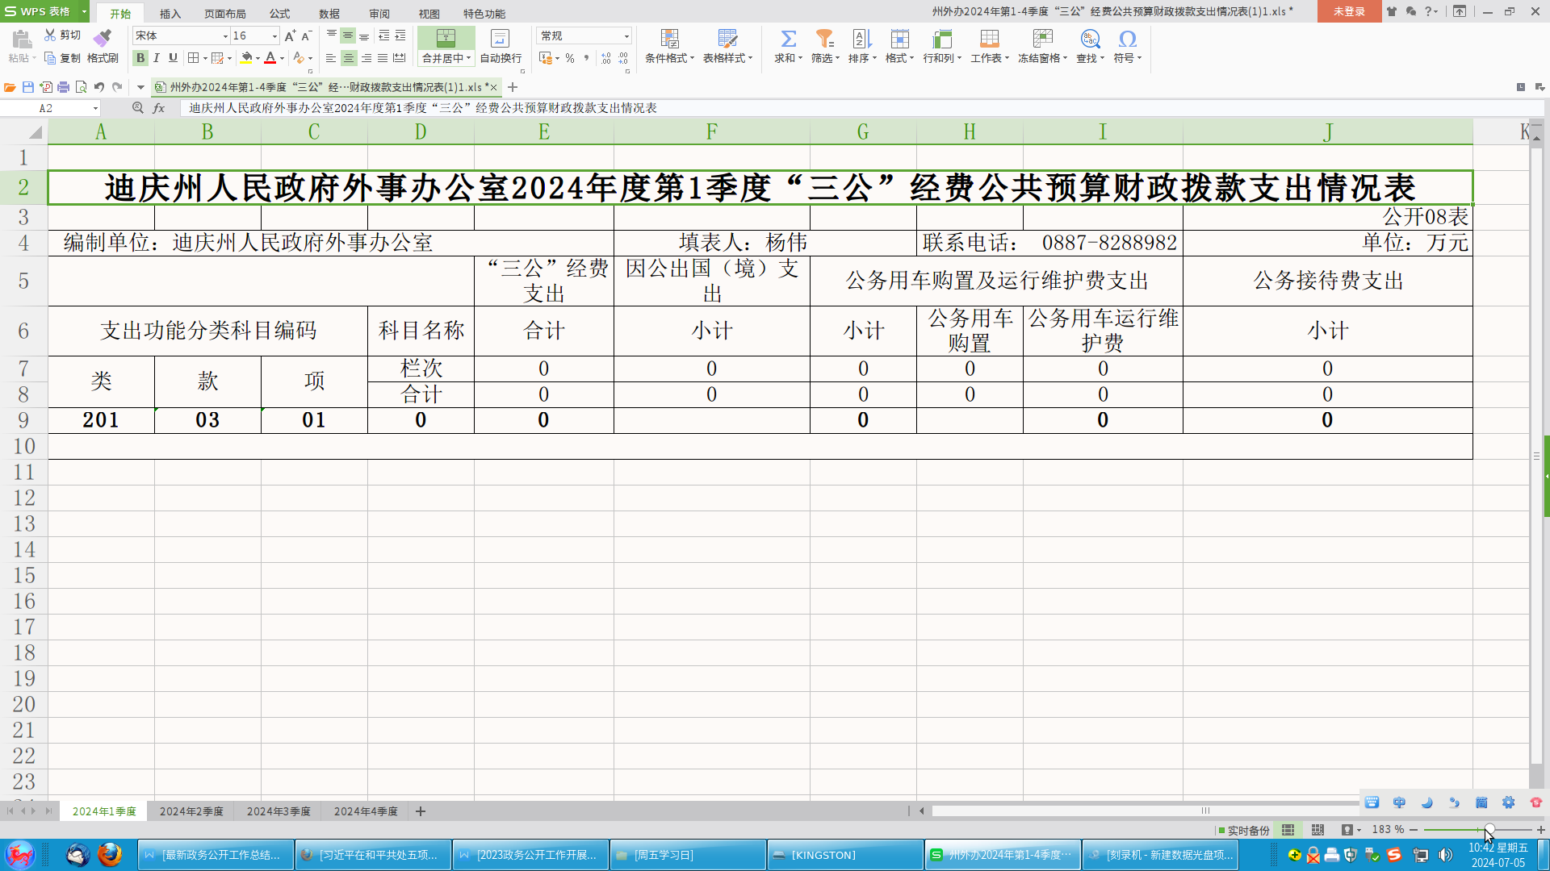Click the Merge and Center (合并居中) icon
Screen dimensions: 1550x871
click(446, 39)
